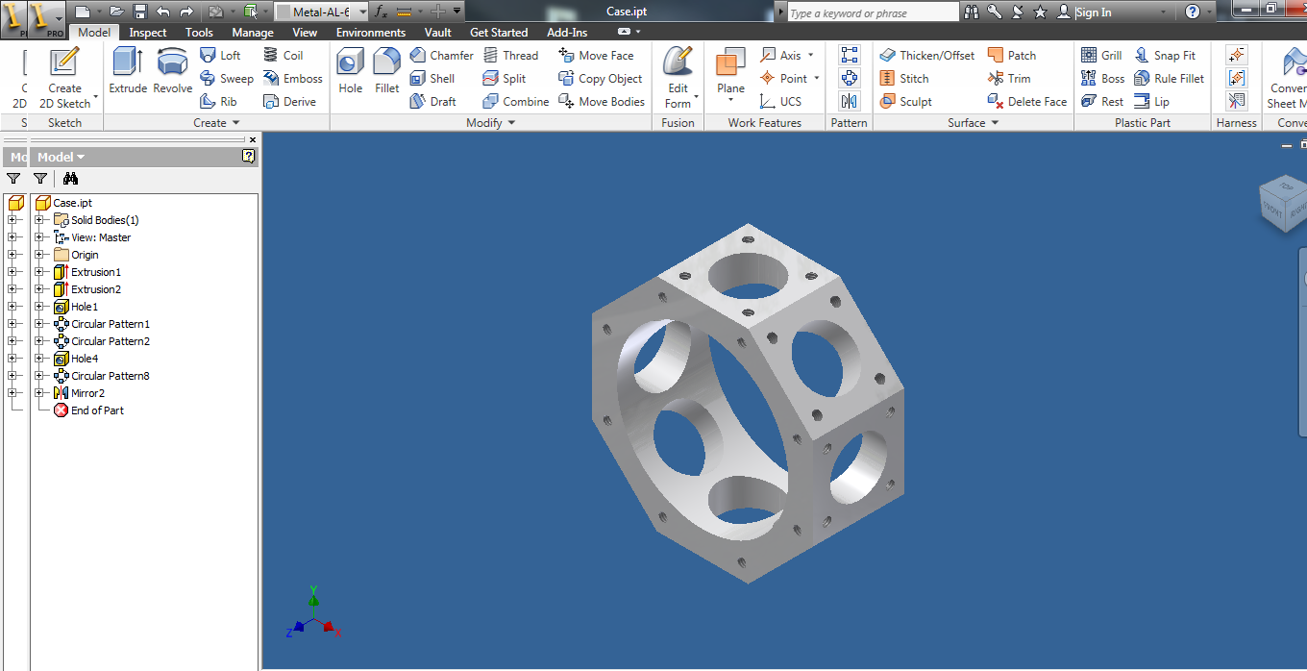Click Delete Face
The image size is (1307, 671).
click(1027, 101)
